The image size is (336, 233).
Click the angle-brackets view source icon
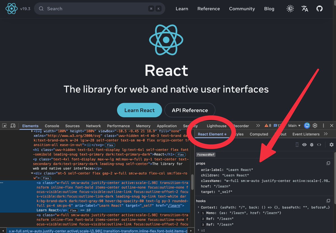pos(319,145)
